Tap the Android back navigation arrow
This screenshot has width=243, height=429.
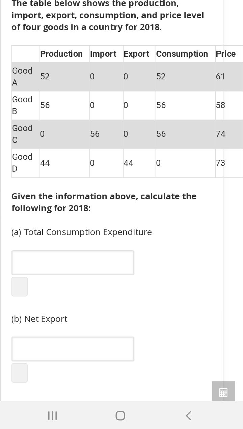coord(188,416)
